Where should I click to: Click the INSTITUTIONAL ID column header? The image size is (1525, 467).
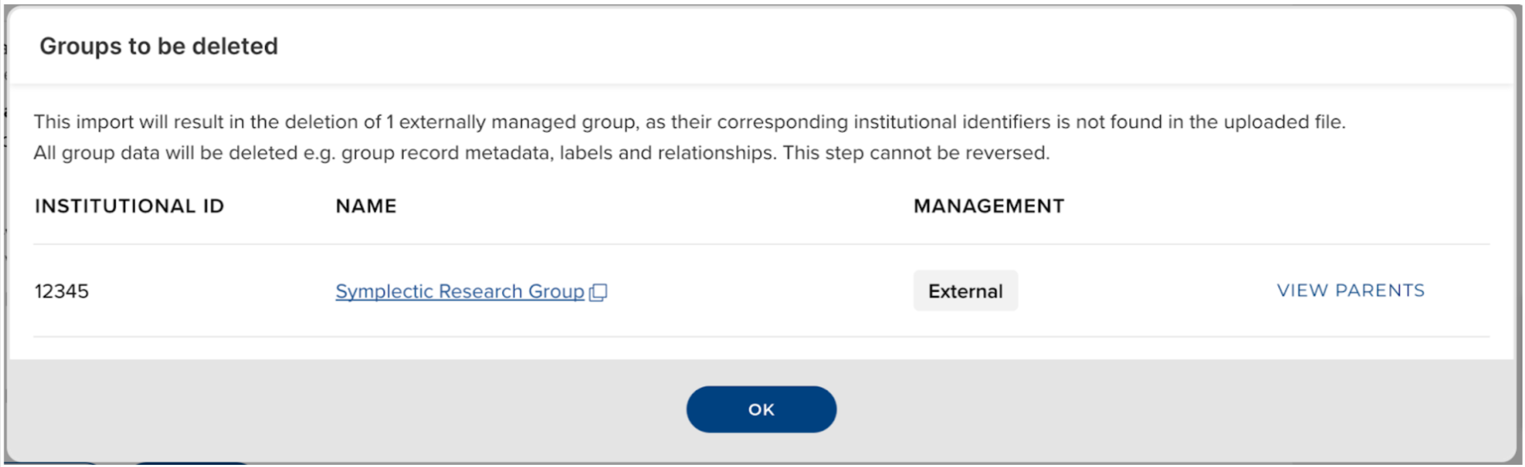coord(129,206)
